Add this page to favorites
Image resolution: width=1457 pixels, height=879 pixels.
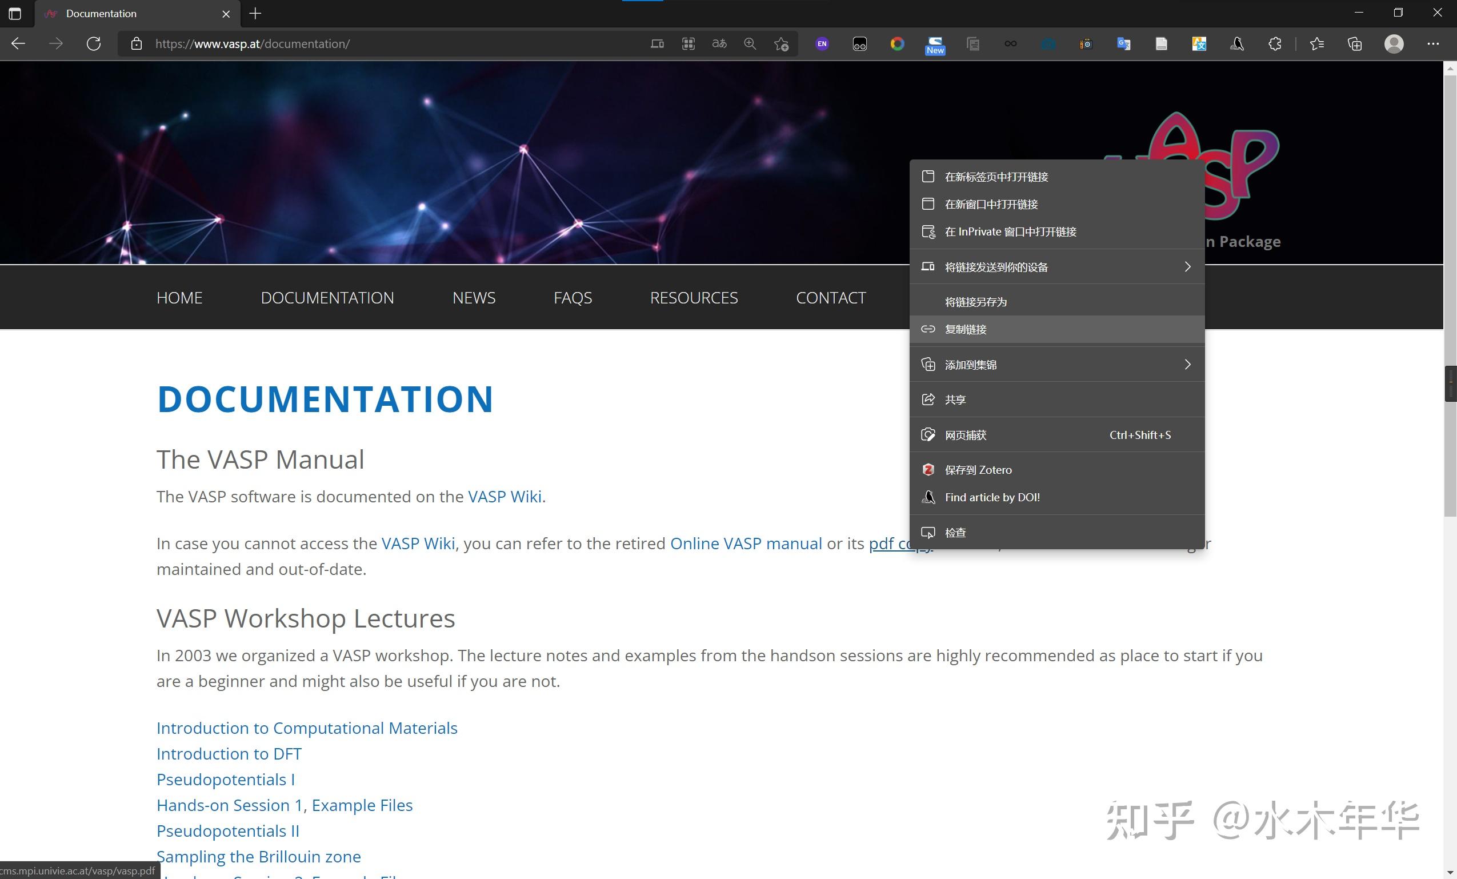coord(781,44)
